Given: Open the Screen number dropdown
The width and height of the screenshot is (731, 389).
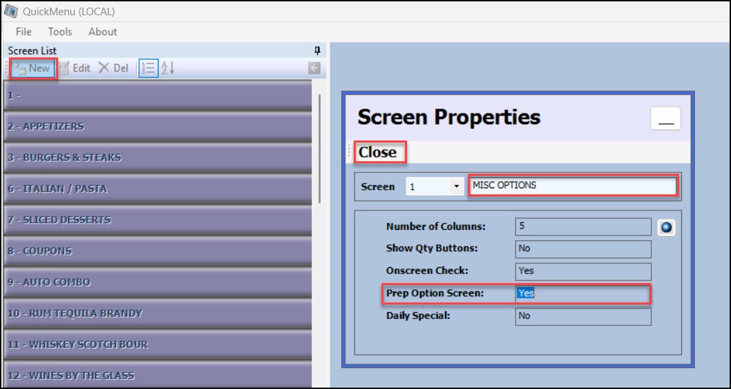Looking at the screenshot, I should [x=456, y=187].
